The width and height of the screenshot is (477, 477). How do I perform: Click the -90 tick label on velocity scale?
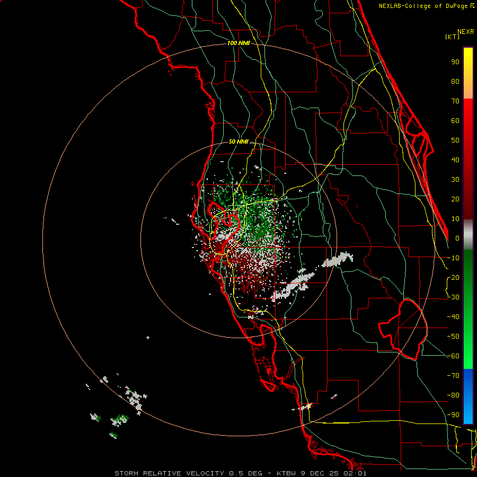[453, 415]
